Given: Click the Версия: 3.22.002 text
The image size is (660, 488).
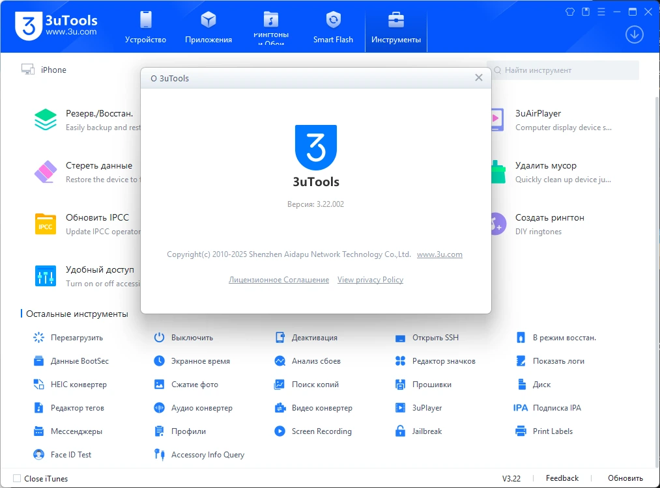Looking at the screenshot, I should [x=316, y=204].
